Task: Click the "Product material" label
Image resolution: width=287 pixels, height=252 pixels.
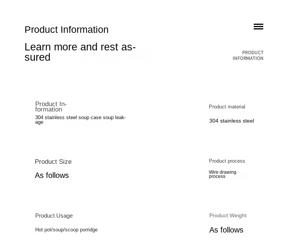Action: (227, 107)
